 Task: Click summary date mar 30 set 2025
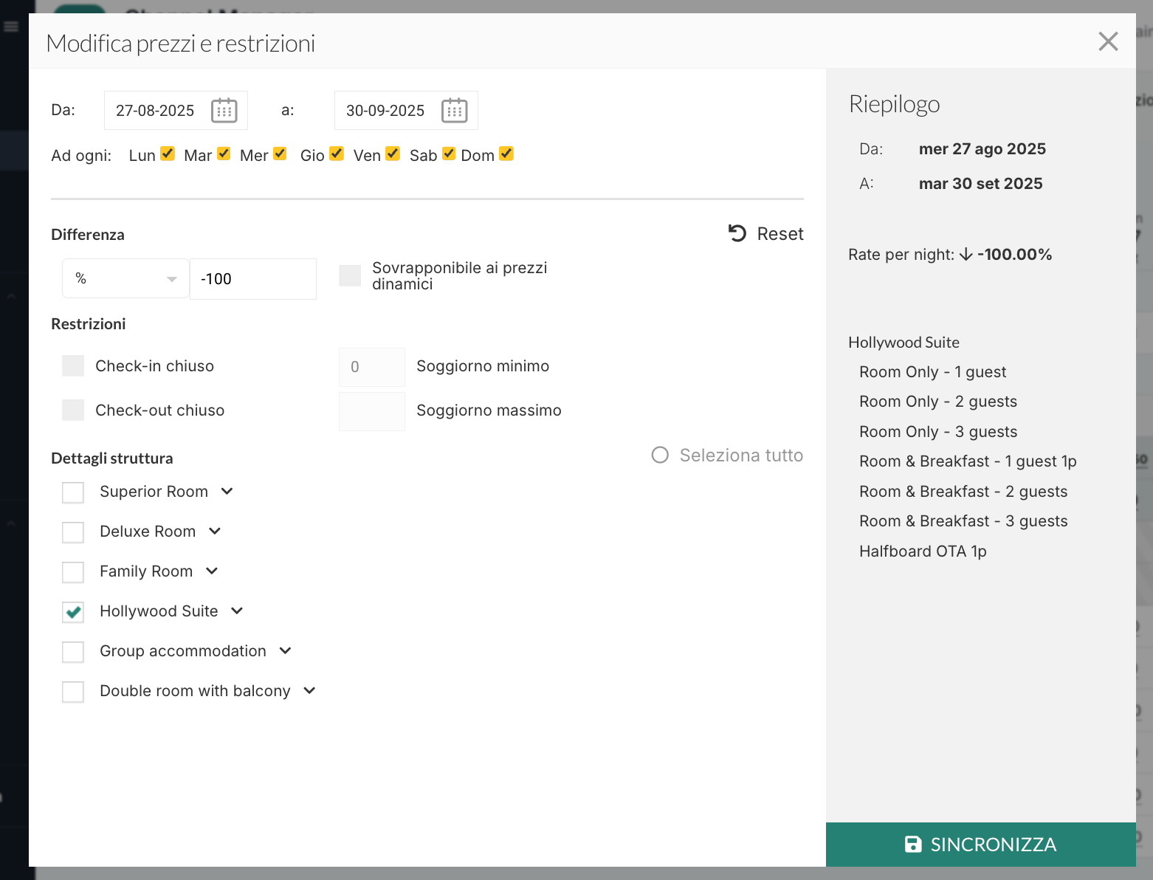click(x=980, y=184)
